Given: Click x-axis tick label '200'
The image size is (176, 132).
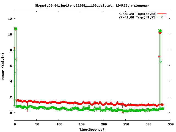Looking at the screenshot, I should (104, 124).
